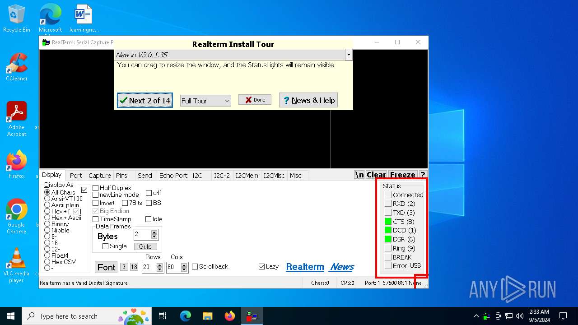Enable TimeStamp checkbox
Screen dimensions: 578x325
click(x=96, y=219)
